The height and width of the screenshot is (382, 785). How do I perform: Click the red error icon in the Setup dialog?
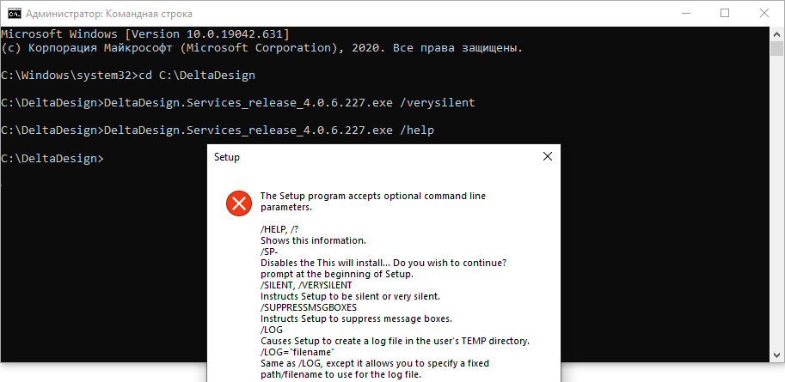pos(239,203)
